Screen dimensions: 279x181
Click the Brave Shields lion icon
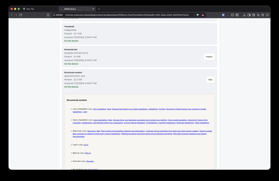tap(198, 15)
